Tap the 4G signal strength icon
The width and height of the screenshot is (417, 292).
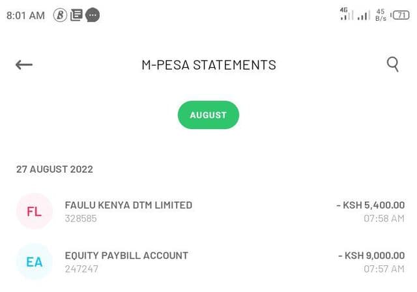pyautogui.click(x=347, y=14)
